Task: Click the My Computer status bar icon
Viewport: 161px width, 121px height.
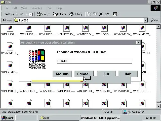Action: pos(125,112)
